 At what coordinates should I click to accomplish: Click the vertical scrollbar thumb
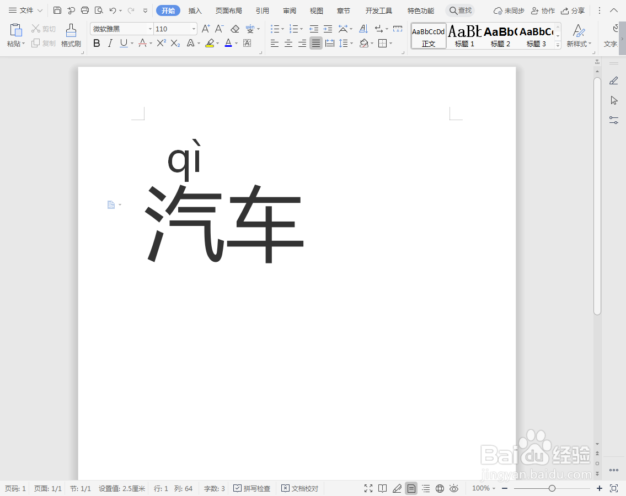(x=597, y=196)
